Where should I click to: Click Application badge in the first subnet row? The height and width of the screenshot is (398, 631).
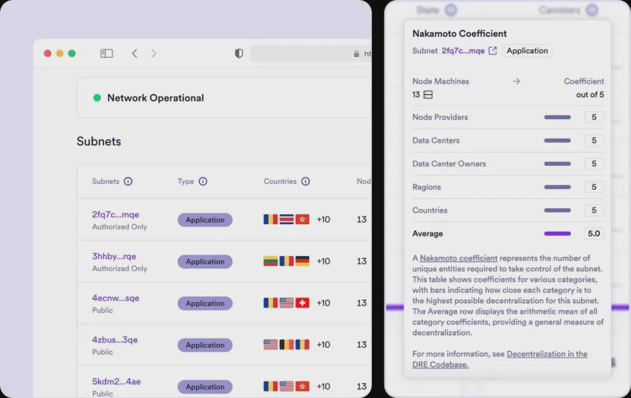[x=205, y=220]
